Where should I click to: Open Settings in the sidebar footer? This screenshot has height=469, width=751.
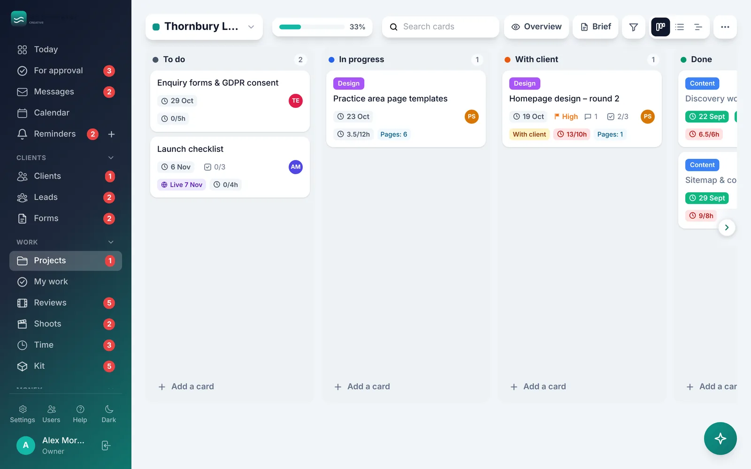23,414
